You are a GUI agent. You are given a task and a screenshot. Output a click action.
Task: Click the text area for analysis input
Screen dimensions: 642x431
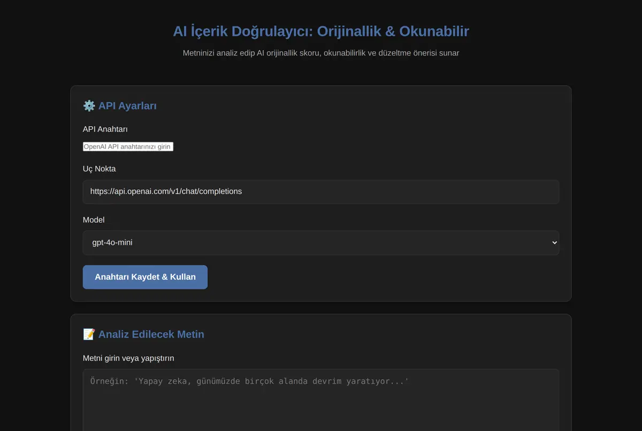point(321,400)
